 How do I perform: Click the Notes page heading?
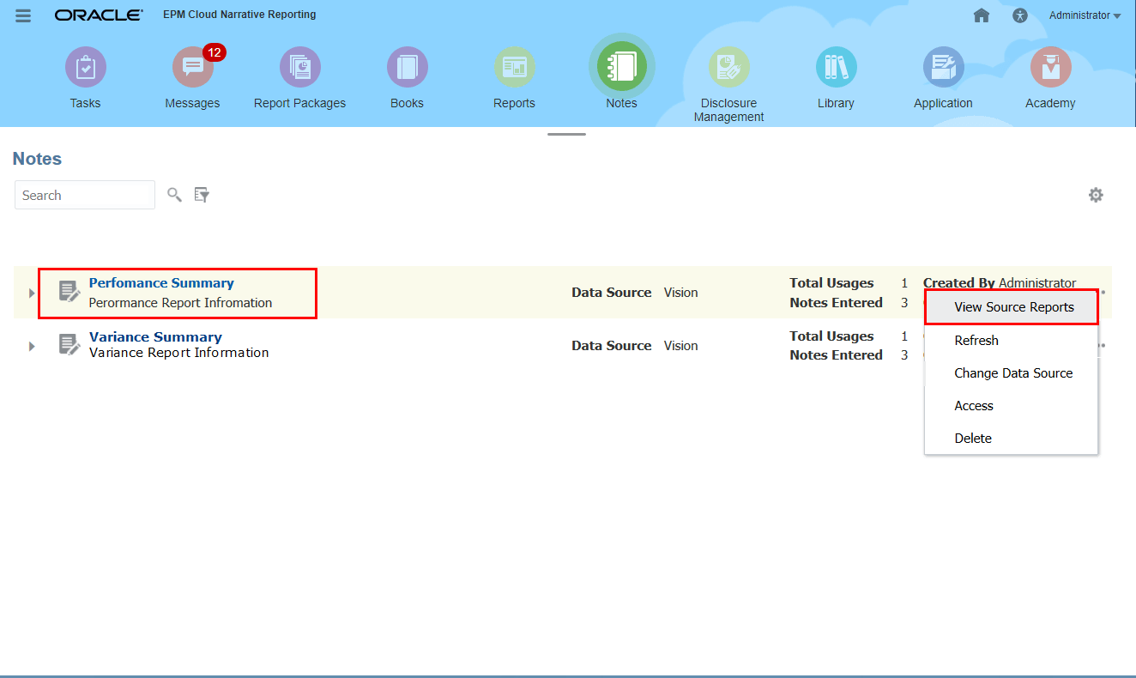(37, 159)
